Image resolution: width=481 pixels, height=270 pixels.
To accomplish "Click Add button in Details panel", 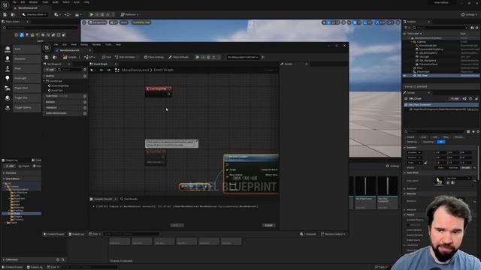I will click(x=454, y=98).
